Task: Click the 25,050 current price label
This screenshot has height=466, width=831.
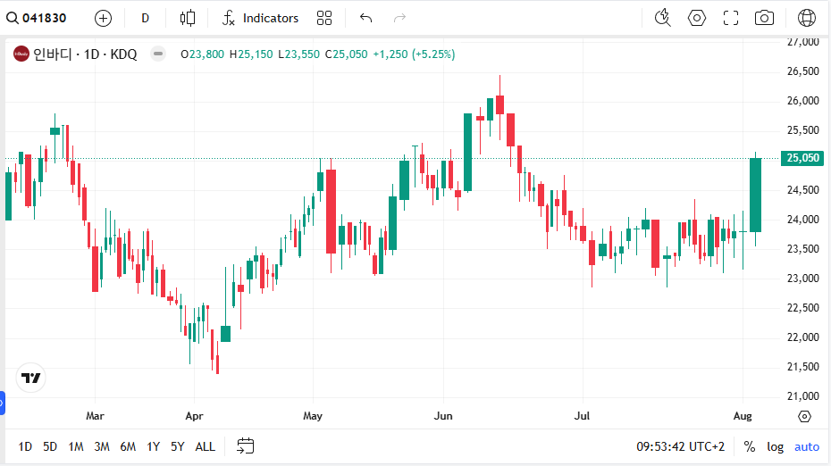Action: coord(802,158)
